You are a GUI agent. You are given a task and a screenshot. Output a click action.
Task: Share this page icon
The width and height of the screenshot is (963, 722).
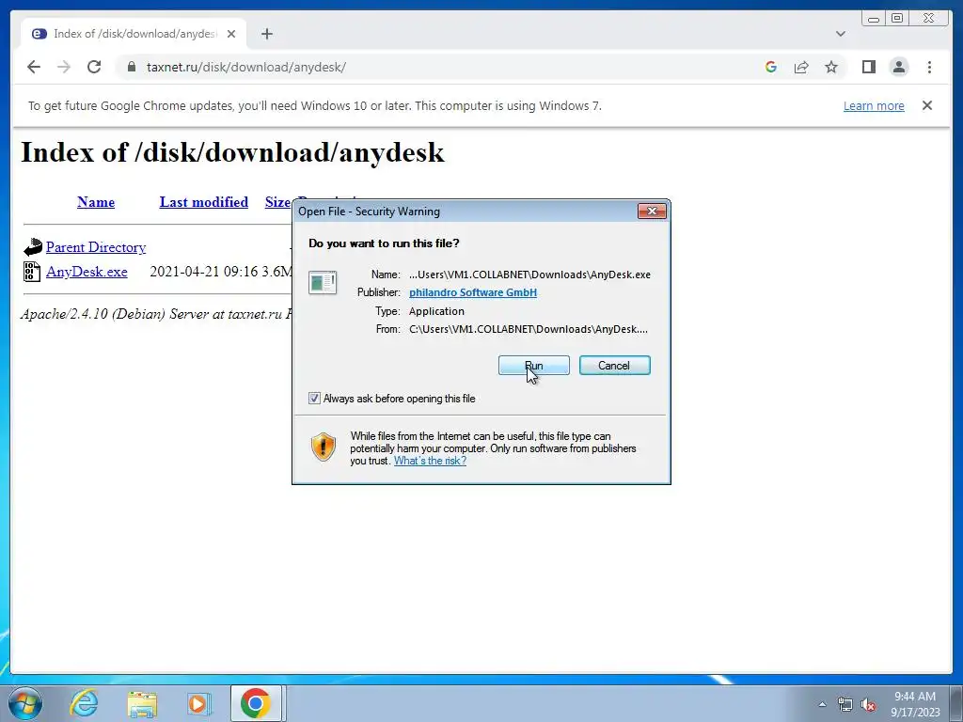801,67
